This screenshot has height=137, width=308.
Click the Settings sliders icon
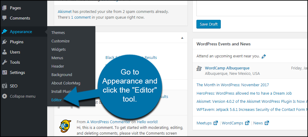4,72
